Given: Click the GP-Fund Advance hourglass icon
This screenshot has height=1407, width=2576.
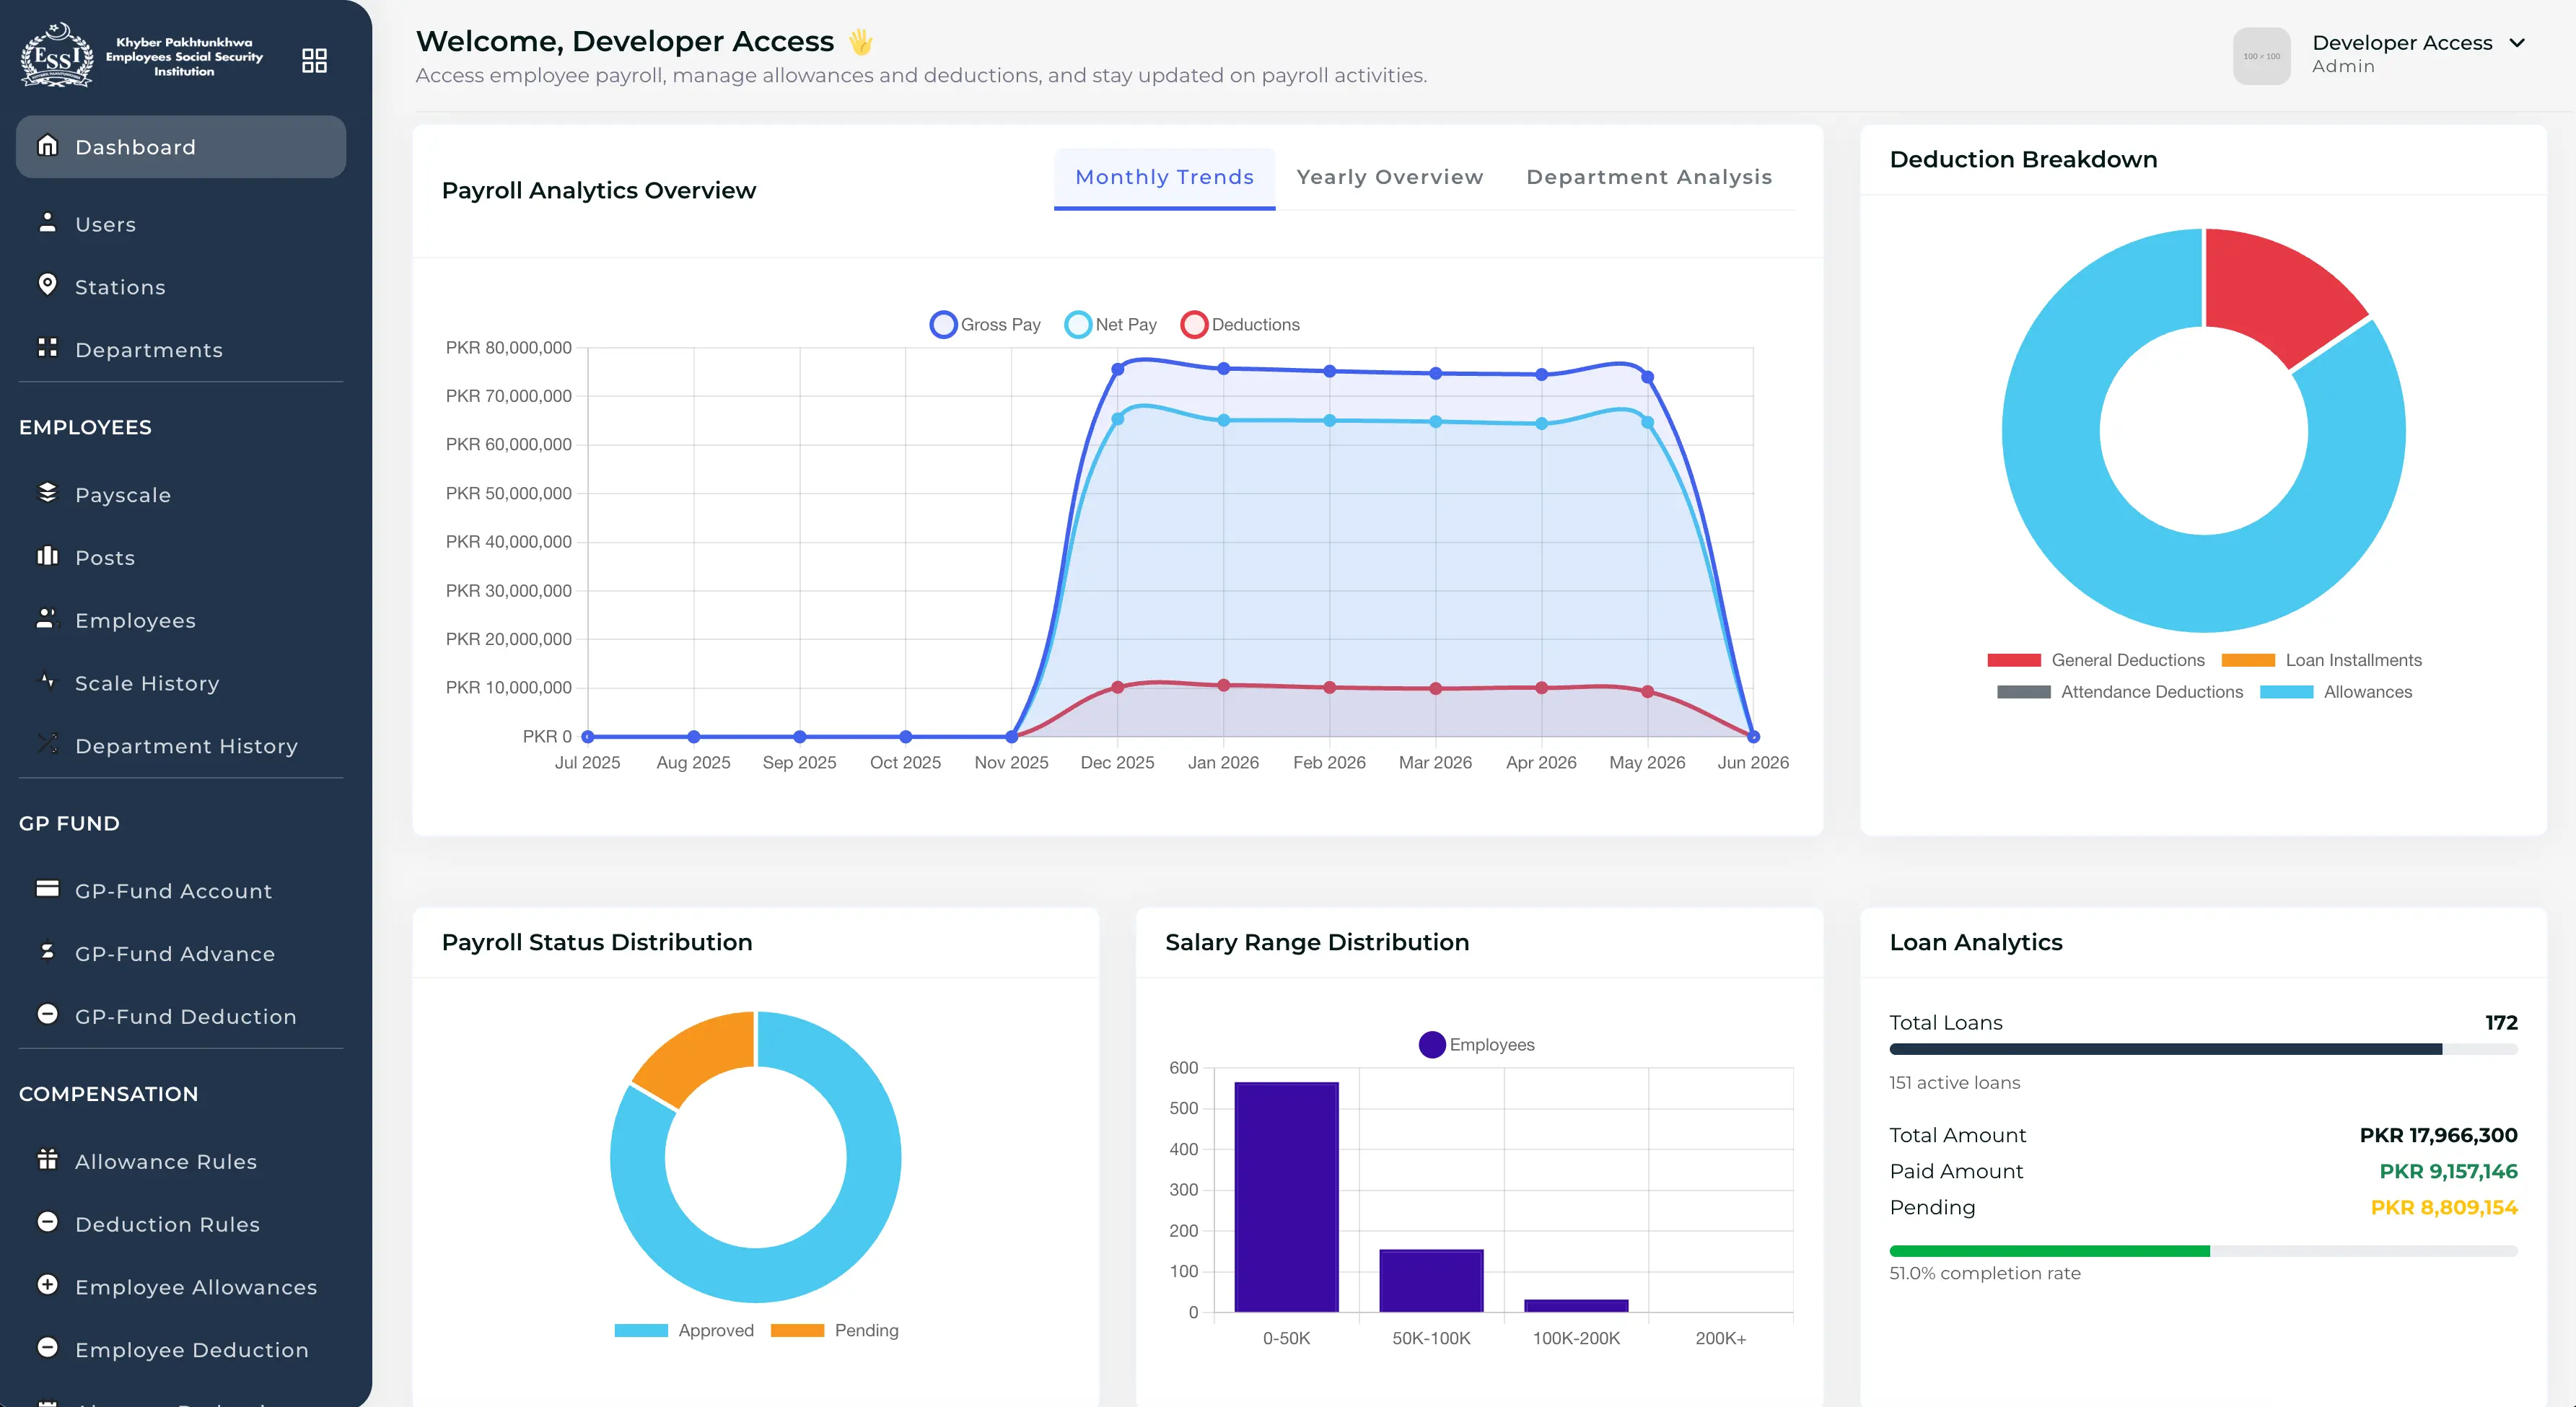Looking at the screenshot, I should pos(47,951).
